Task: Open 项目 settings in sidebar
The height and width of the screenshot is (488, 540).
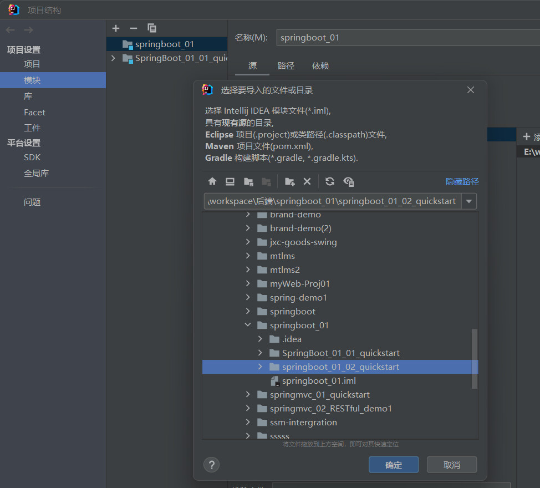Action: coord(32,64)
